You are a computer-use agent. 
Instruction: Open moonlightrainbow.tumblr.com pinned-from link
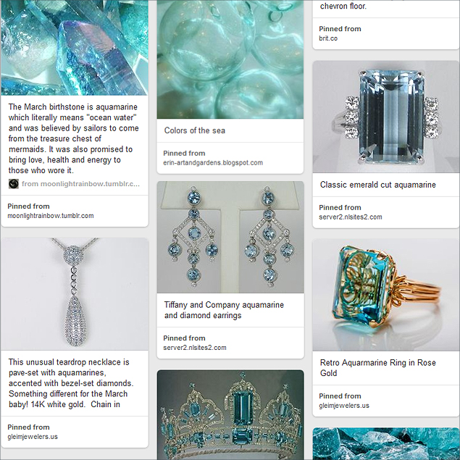[x=51, y=216]
